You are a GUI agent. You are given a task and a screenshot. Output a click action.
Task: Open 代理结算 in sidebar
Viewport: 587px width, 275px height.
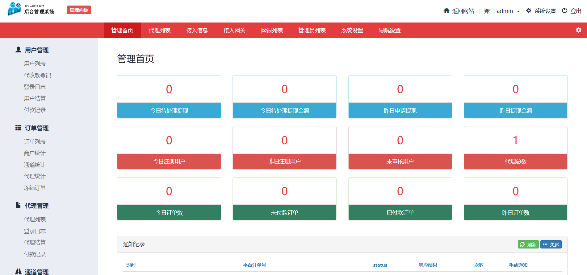pos(35,243)
